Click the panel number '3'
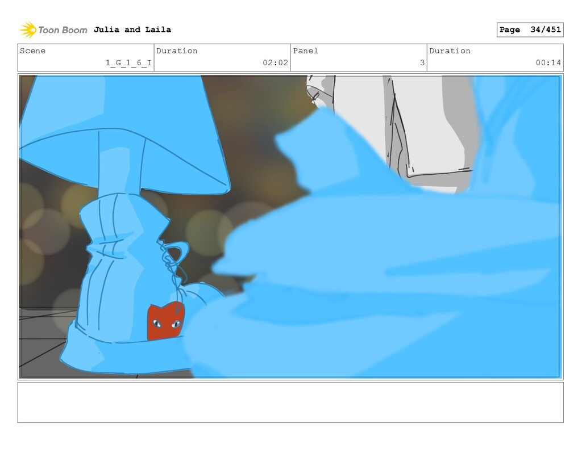Viewport: 582px width, 449px height. click(x=422, y=62)
